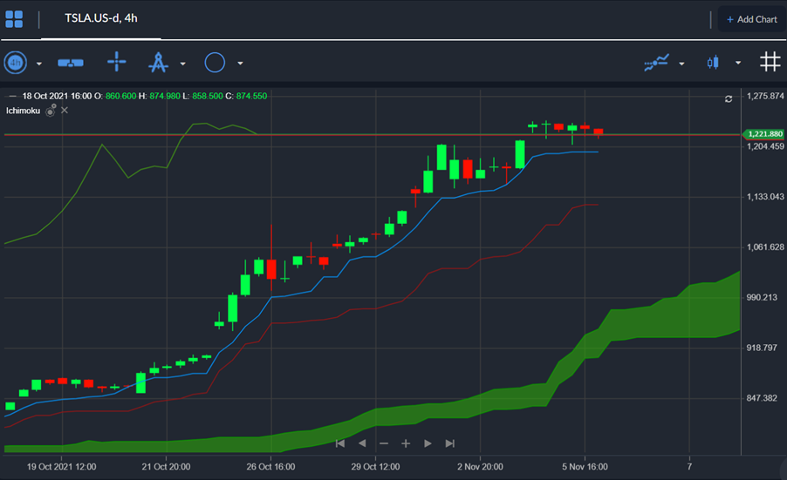This screenshot has width=787, height=480.
Task: Click the close value 874.550 in legend
Action: [251, 96]
